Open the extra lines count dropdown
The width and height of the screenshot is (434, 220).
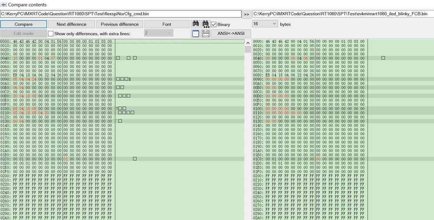tap(159, 33)
